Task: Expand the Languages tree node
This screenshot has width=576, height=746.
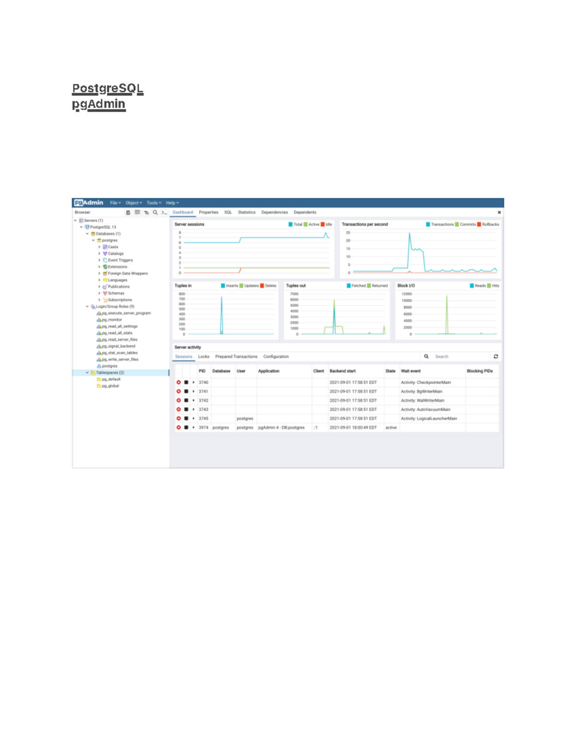Action: [x=99, y=280]
